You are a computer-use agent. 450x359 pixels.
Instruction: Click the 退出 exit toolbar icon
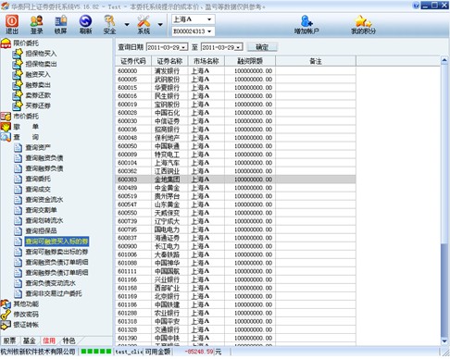pos(12,24)
